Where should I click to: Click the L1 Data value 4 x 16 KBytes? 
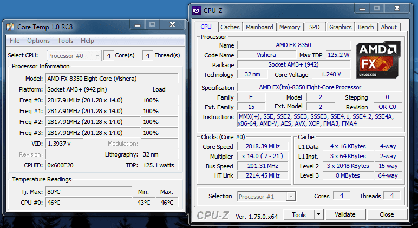point(348,146)
